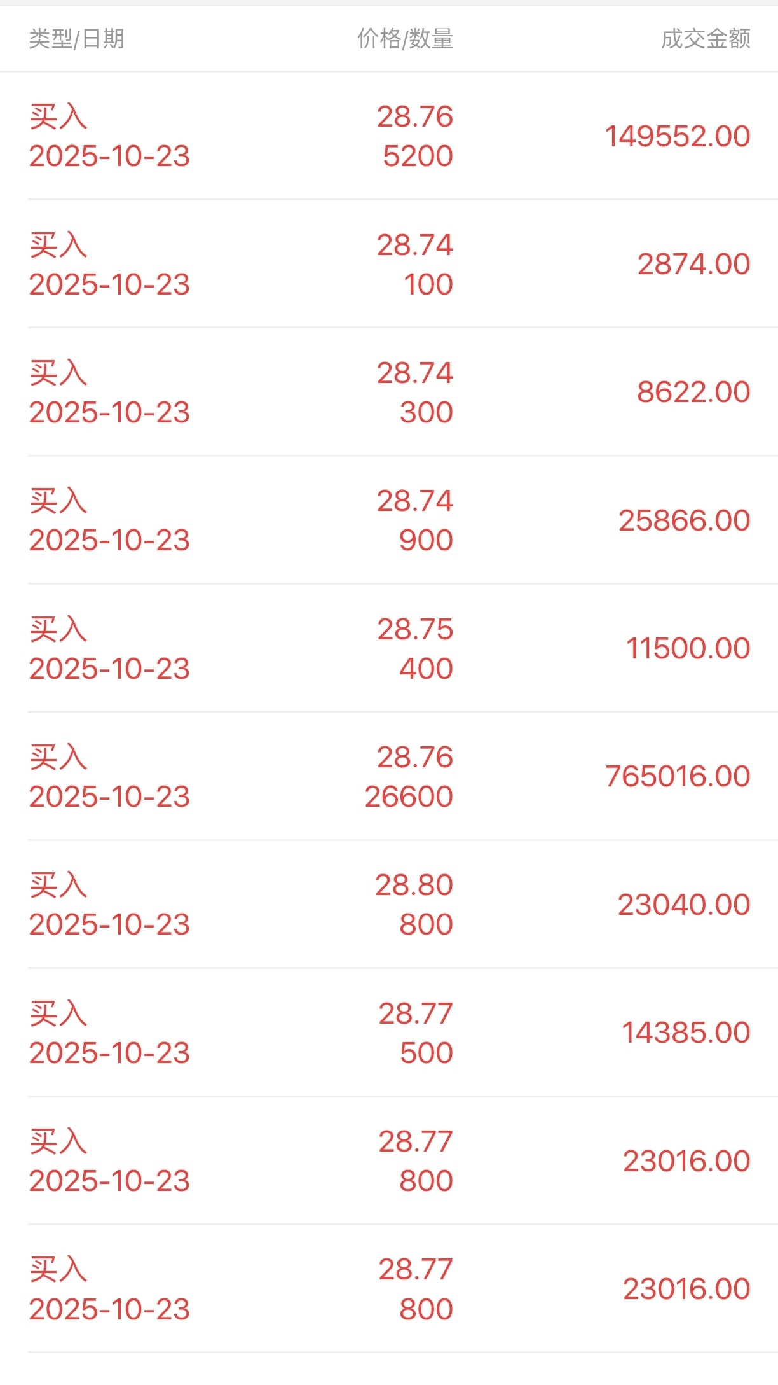The height and width of the screenshot is (1385, 778).
Task: Tap the 500-share quantity value
Action: click(x=426, y=1053)
